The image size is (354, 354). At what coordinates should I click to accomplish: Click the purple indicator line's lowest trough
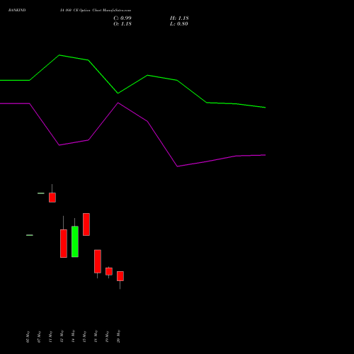click(x=177, y=166)
